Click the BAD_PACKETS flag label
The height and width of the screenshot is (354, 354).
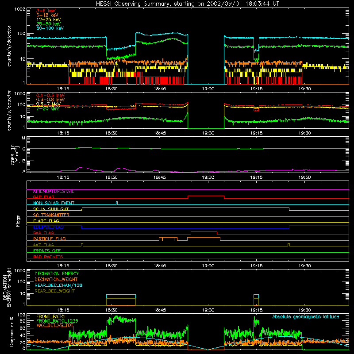point(48,257)
